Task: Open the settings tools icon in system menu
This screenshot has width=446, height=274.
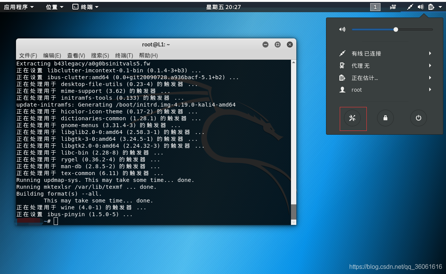Action: click(352, 118)
